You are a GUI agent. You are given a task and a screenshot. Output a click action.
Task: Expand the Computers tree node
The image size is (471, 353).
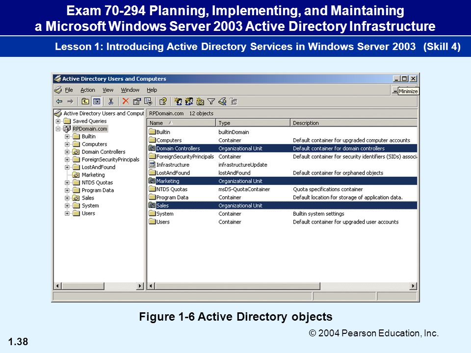(x=67, y=144)
